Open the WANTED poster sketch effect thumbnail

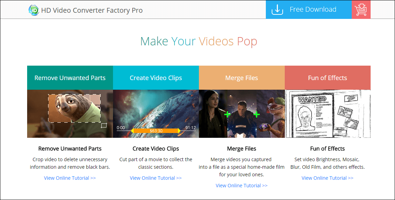pos(328,114)
